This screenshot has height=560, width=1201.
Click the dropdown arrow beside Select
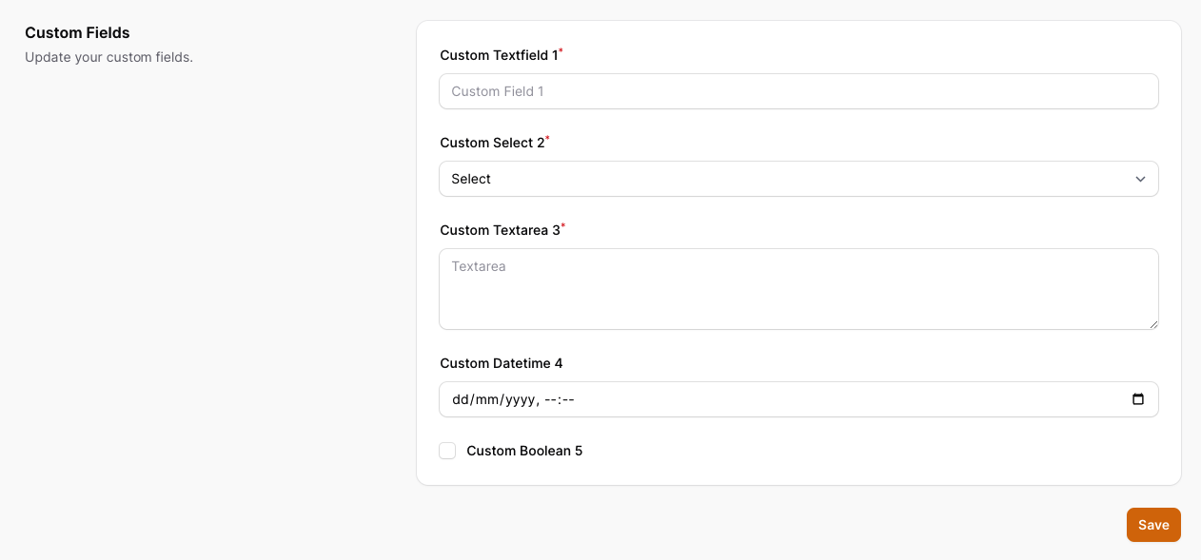pyautogui.click(x=1140, y=179)
